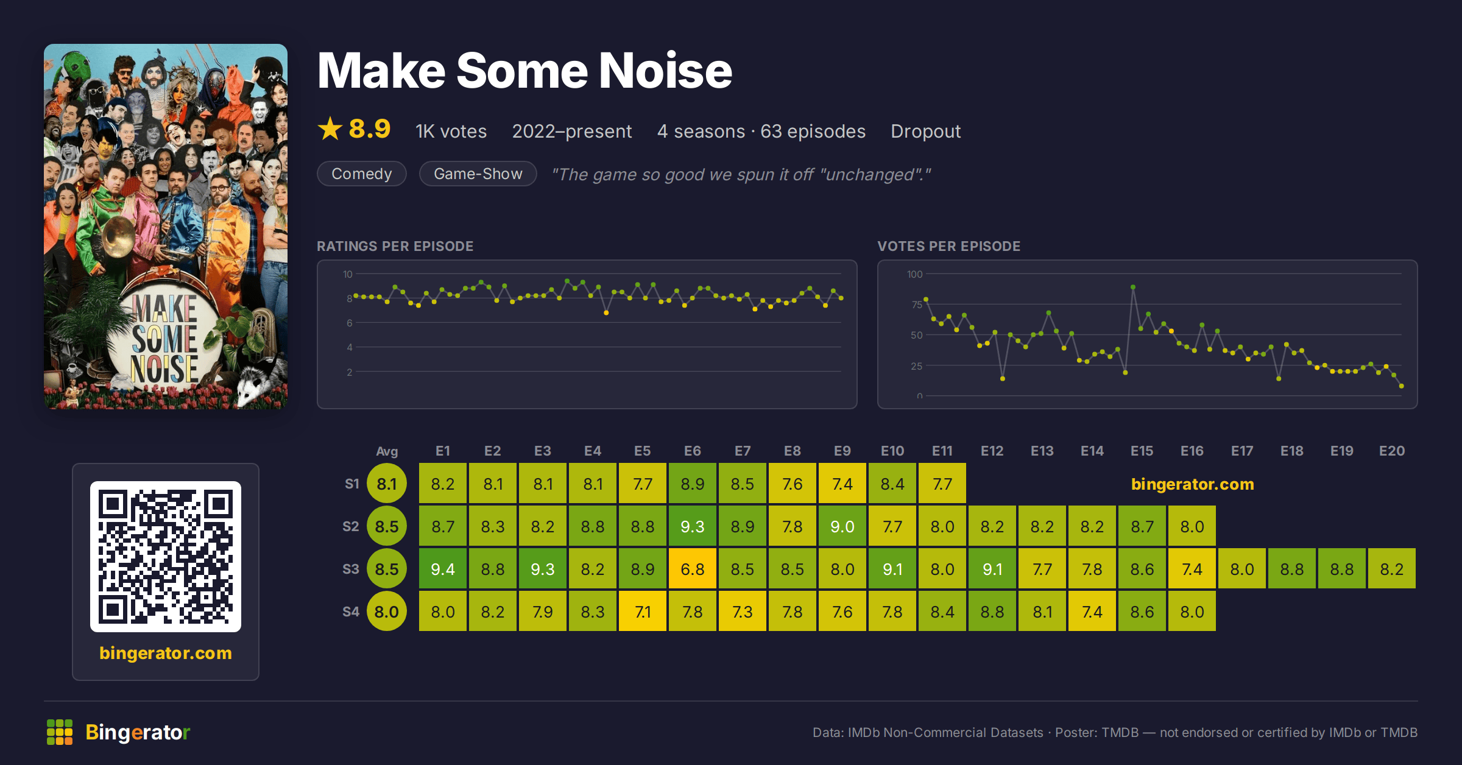Select the Game-Show genre tag

478,174
